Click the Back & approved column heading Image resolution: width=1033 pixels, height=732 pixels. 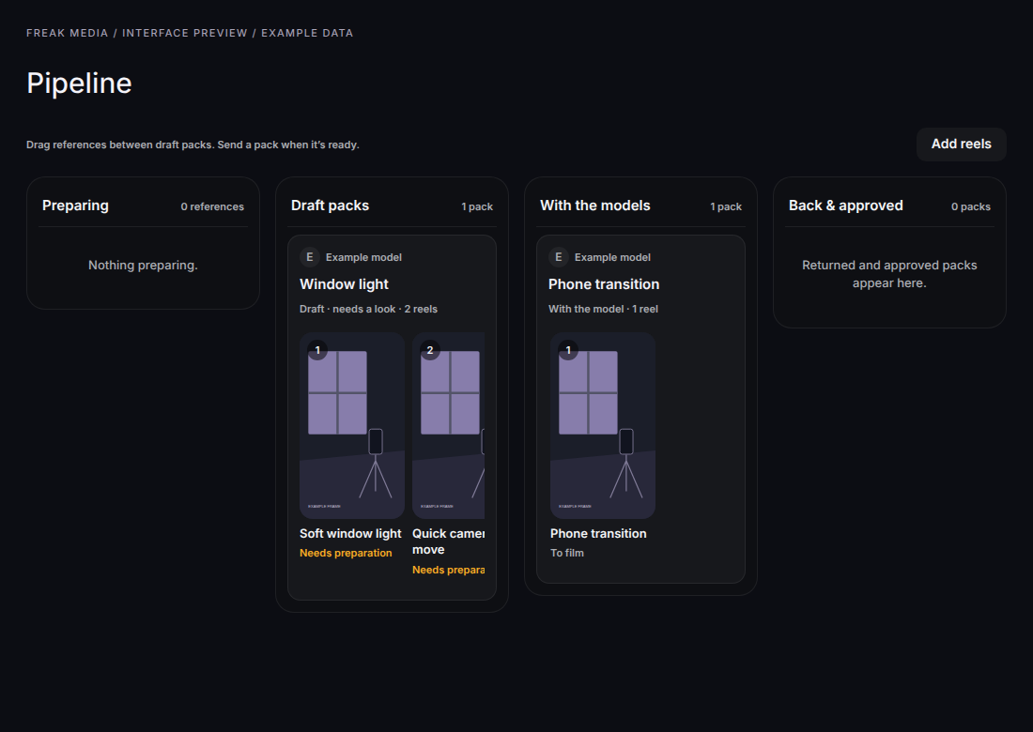846,206
